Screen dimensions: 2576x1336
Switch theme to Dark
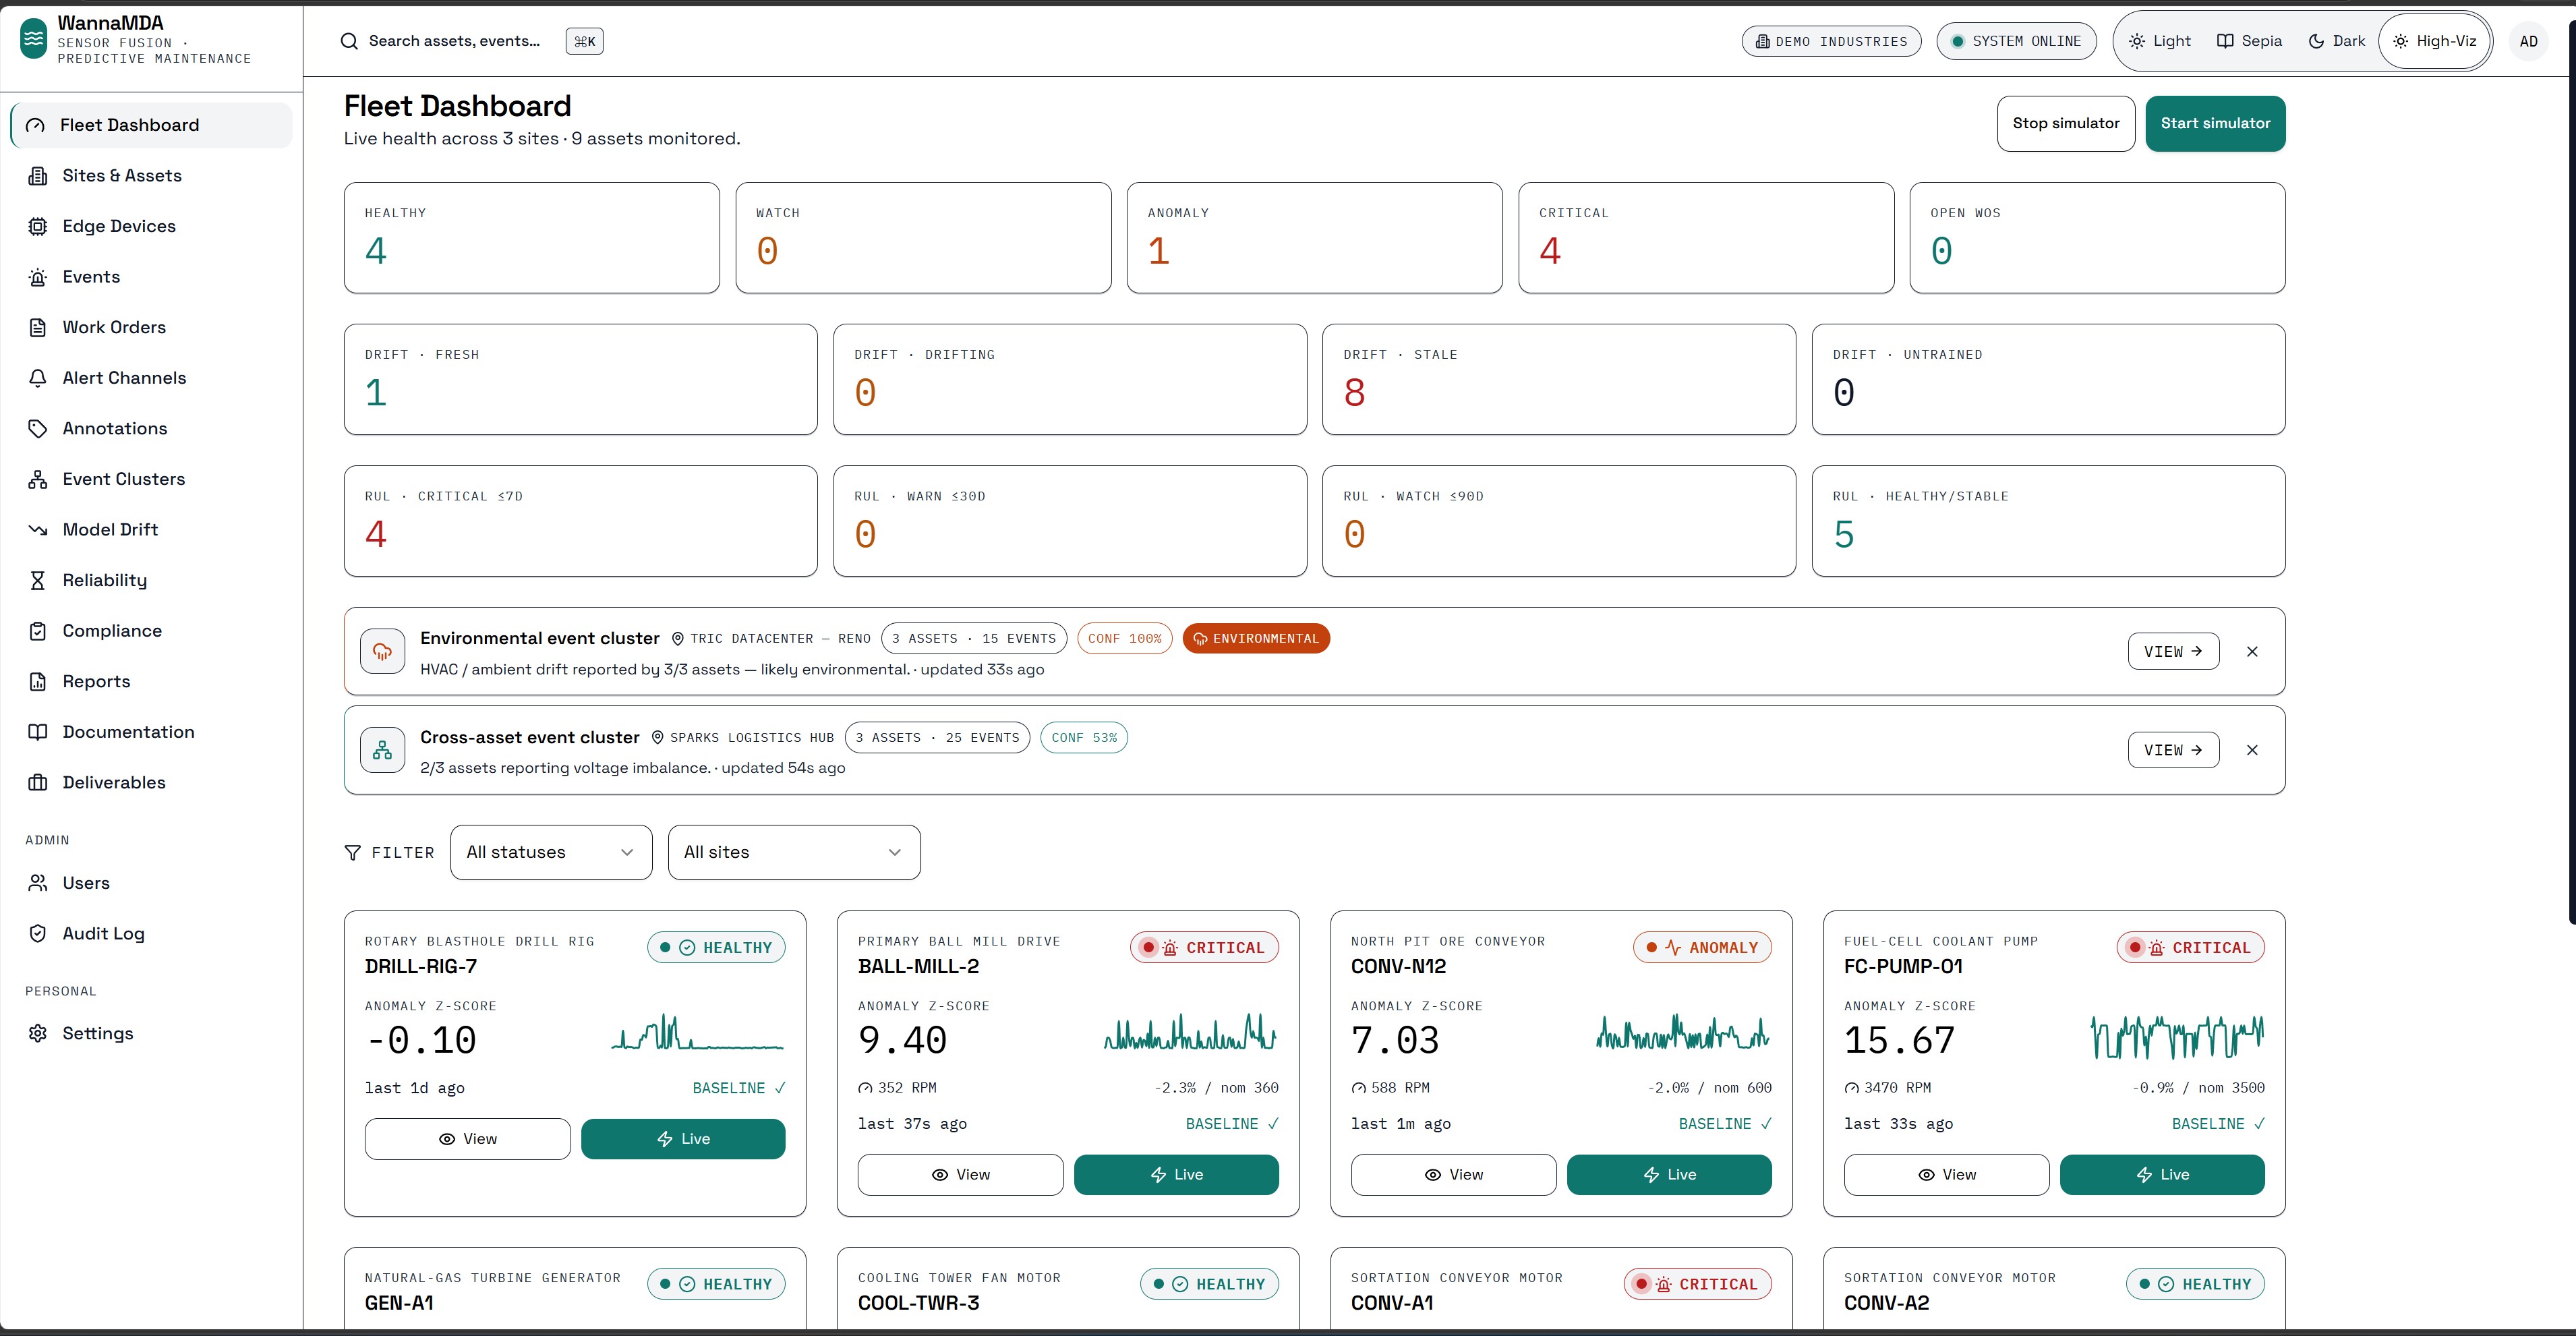point(2336,41)
